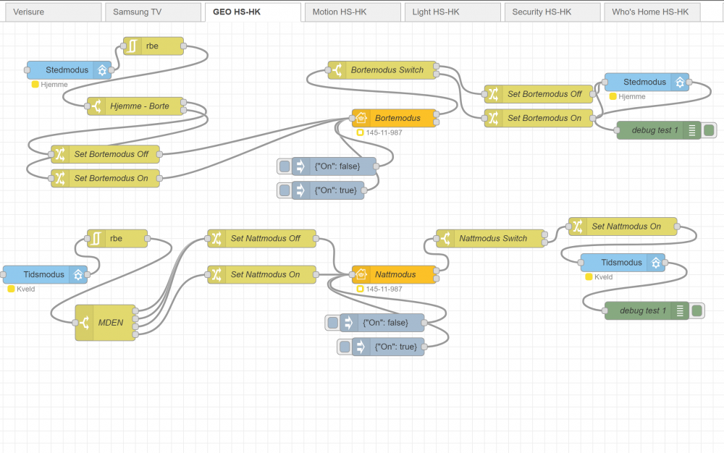Screen dimensions: 724x453
Task: Click the Nattmodus Switch node icon
Action: coord(445,238)
